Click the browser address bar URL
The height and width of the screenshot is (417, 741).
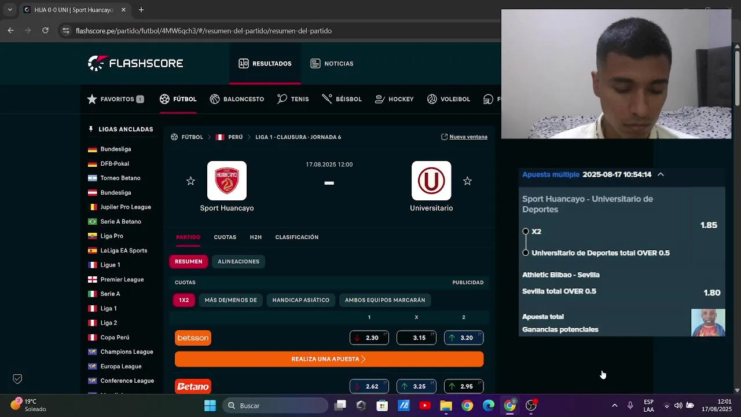(x=204, y=31)
